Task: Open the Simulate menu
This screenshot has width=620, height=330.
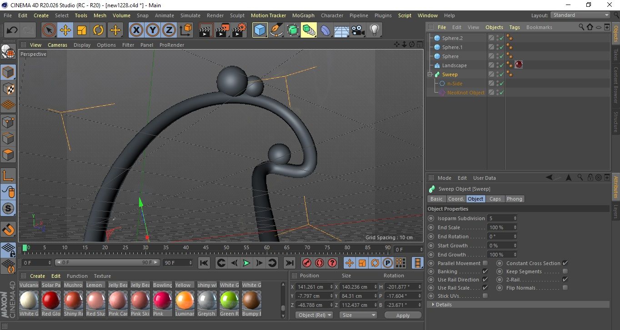Action: tap(190, 15)
